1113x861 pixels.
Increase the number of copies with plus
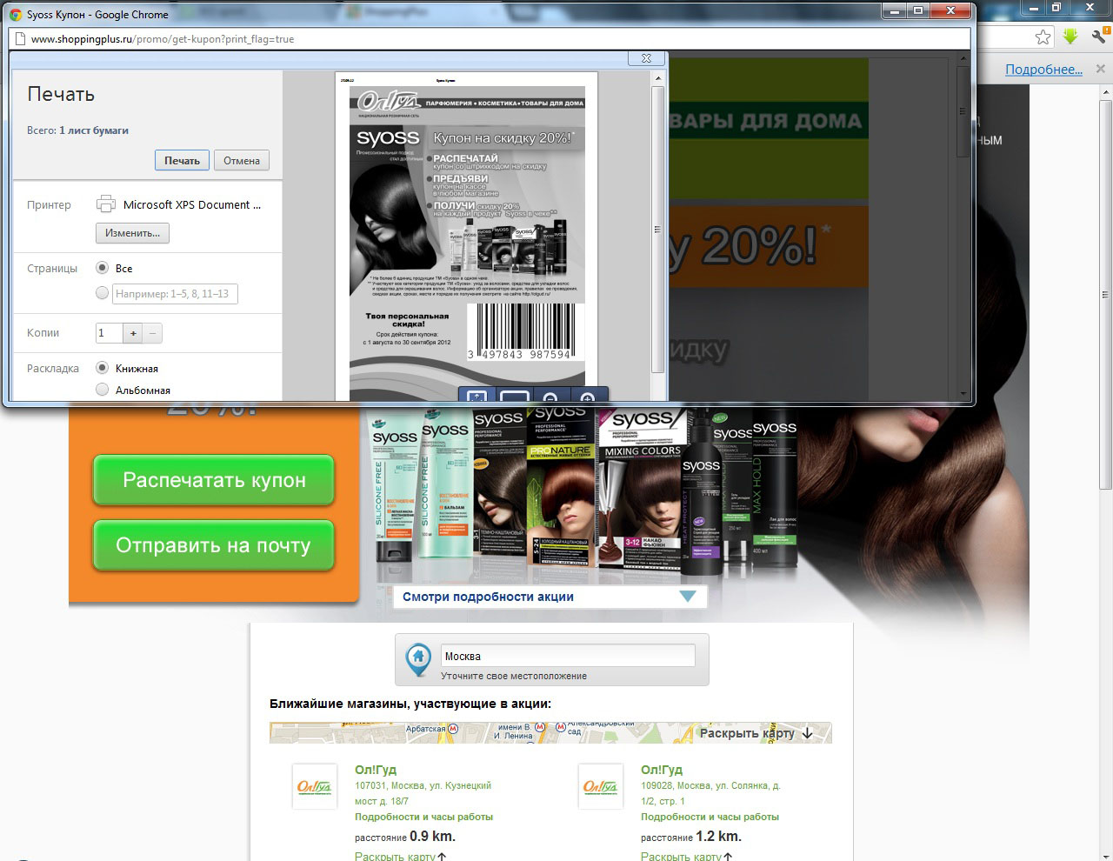133,333
